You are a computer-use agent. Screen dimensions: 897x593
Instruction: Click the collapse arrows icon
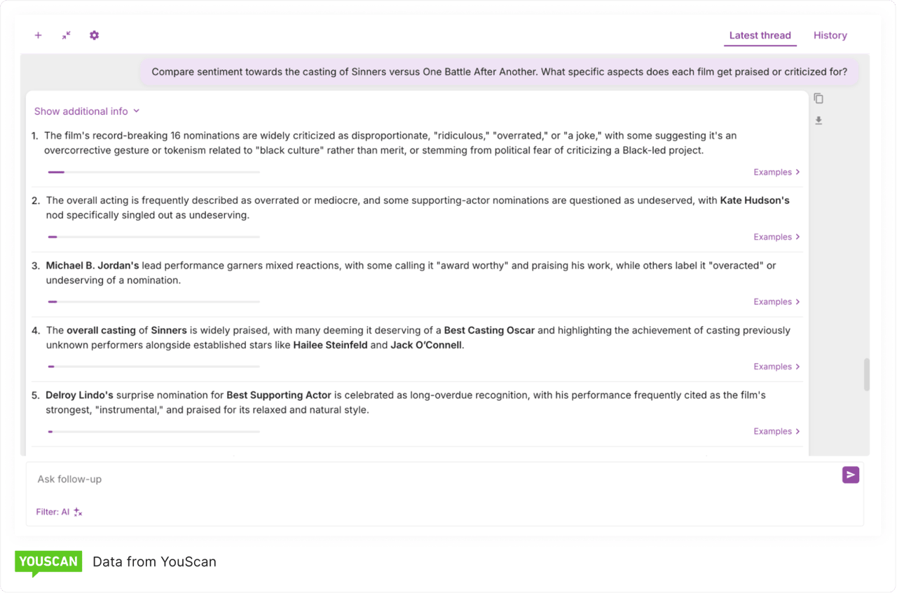pyautogui.click(x=66, y=35)
